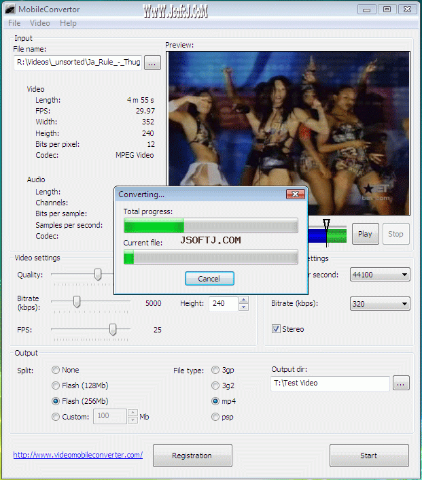Open the Help menu
422x480 pixels.
coord(68,23)
